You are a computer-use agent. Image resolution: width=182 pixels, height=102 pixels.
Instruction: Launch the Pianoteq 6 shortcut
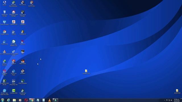tap(23, 42)
